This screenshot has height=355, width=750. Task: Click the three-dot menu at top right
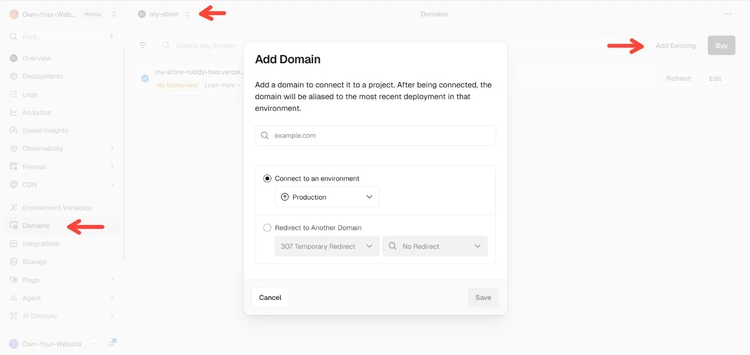coord(728,14)
